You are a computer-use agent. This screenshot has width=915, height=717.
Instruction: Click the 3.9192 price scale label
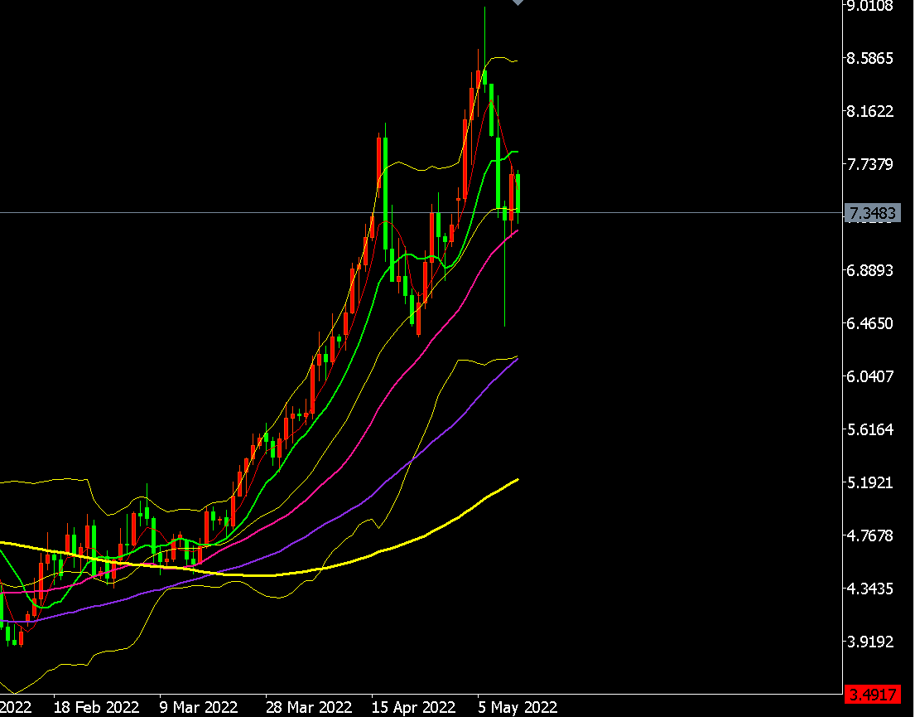tap(870, 642)
